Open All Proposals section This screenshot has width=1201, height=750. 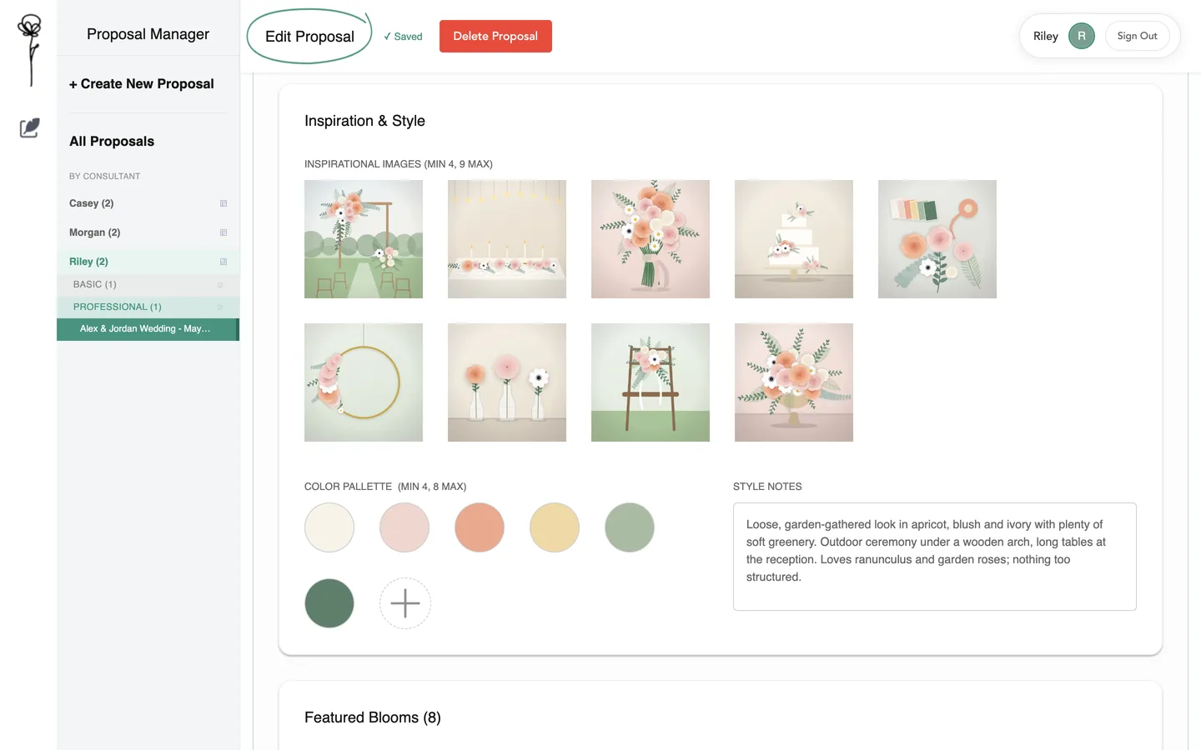pyautogui.click(x=112, y=142)
